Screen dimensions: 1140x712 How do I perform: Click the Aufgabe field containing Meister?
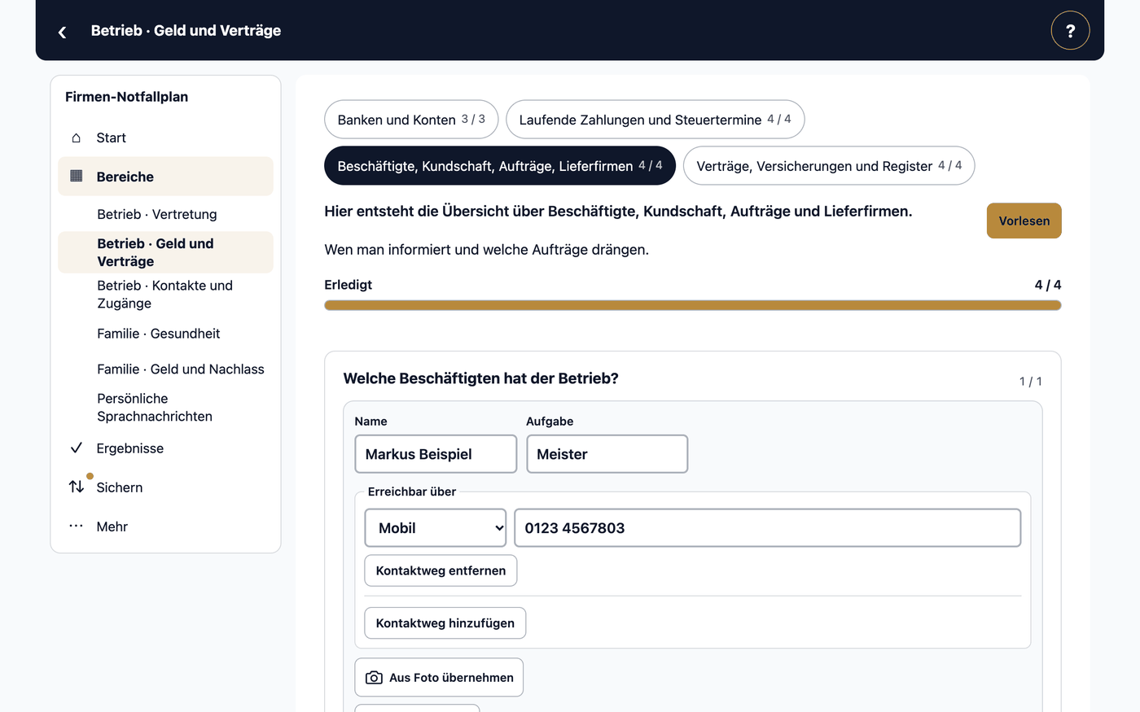[607, 454]
